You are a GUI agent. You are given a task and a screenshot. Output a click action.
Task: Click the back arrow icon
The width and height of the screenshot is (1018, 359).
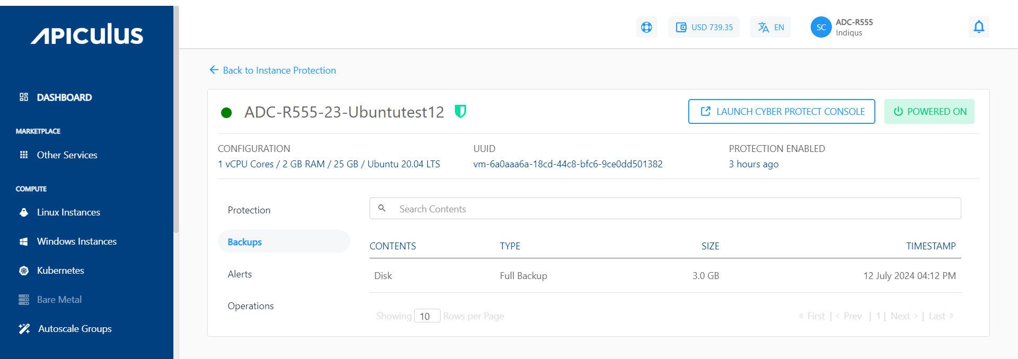click(x=214, y=70)
